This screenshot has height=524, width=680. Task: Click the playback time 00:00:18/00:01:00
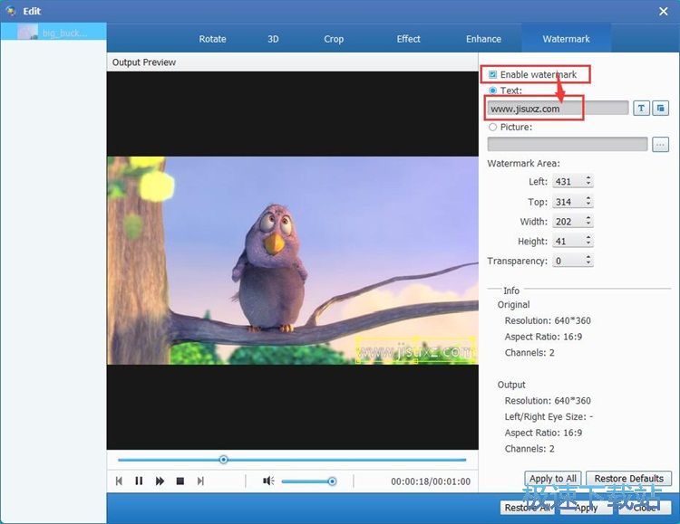[x=430, y=481]
